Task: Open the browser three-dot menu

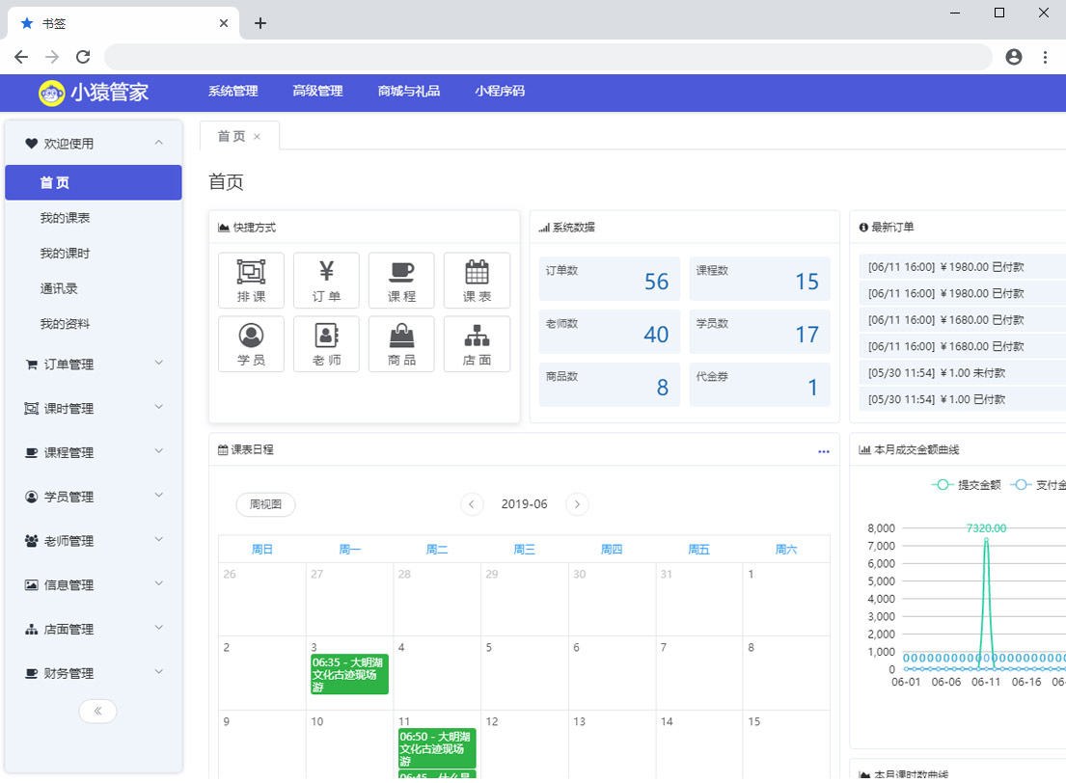Action: [1045, 57]
